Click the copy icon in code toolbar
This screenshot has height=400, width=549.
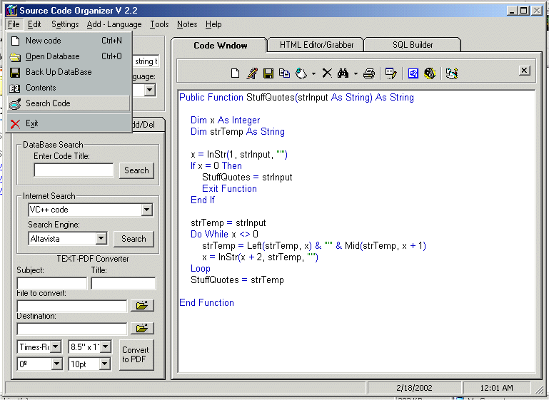point(284,73)
